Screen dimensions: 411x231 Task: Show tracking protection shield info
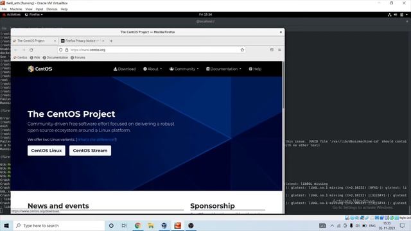61,50
